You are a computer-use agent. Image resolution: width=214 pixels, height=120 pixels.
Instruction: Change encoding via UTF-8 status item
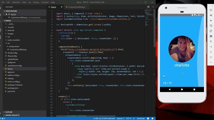point(128,119)
